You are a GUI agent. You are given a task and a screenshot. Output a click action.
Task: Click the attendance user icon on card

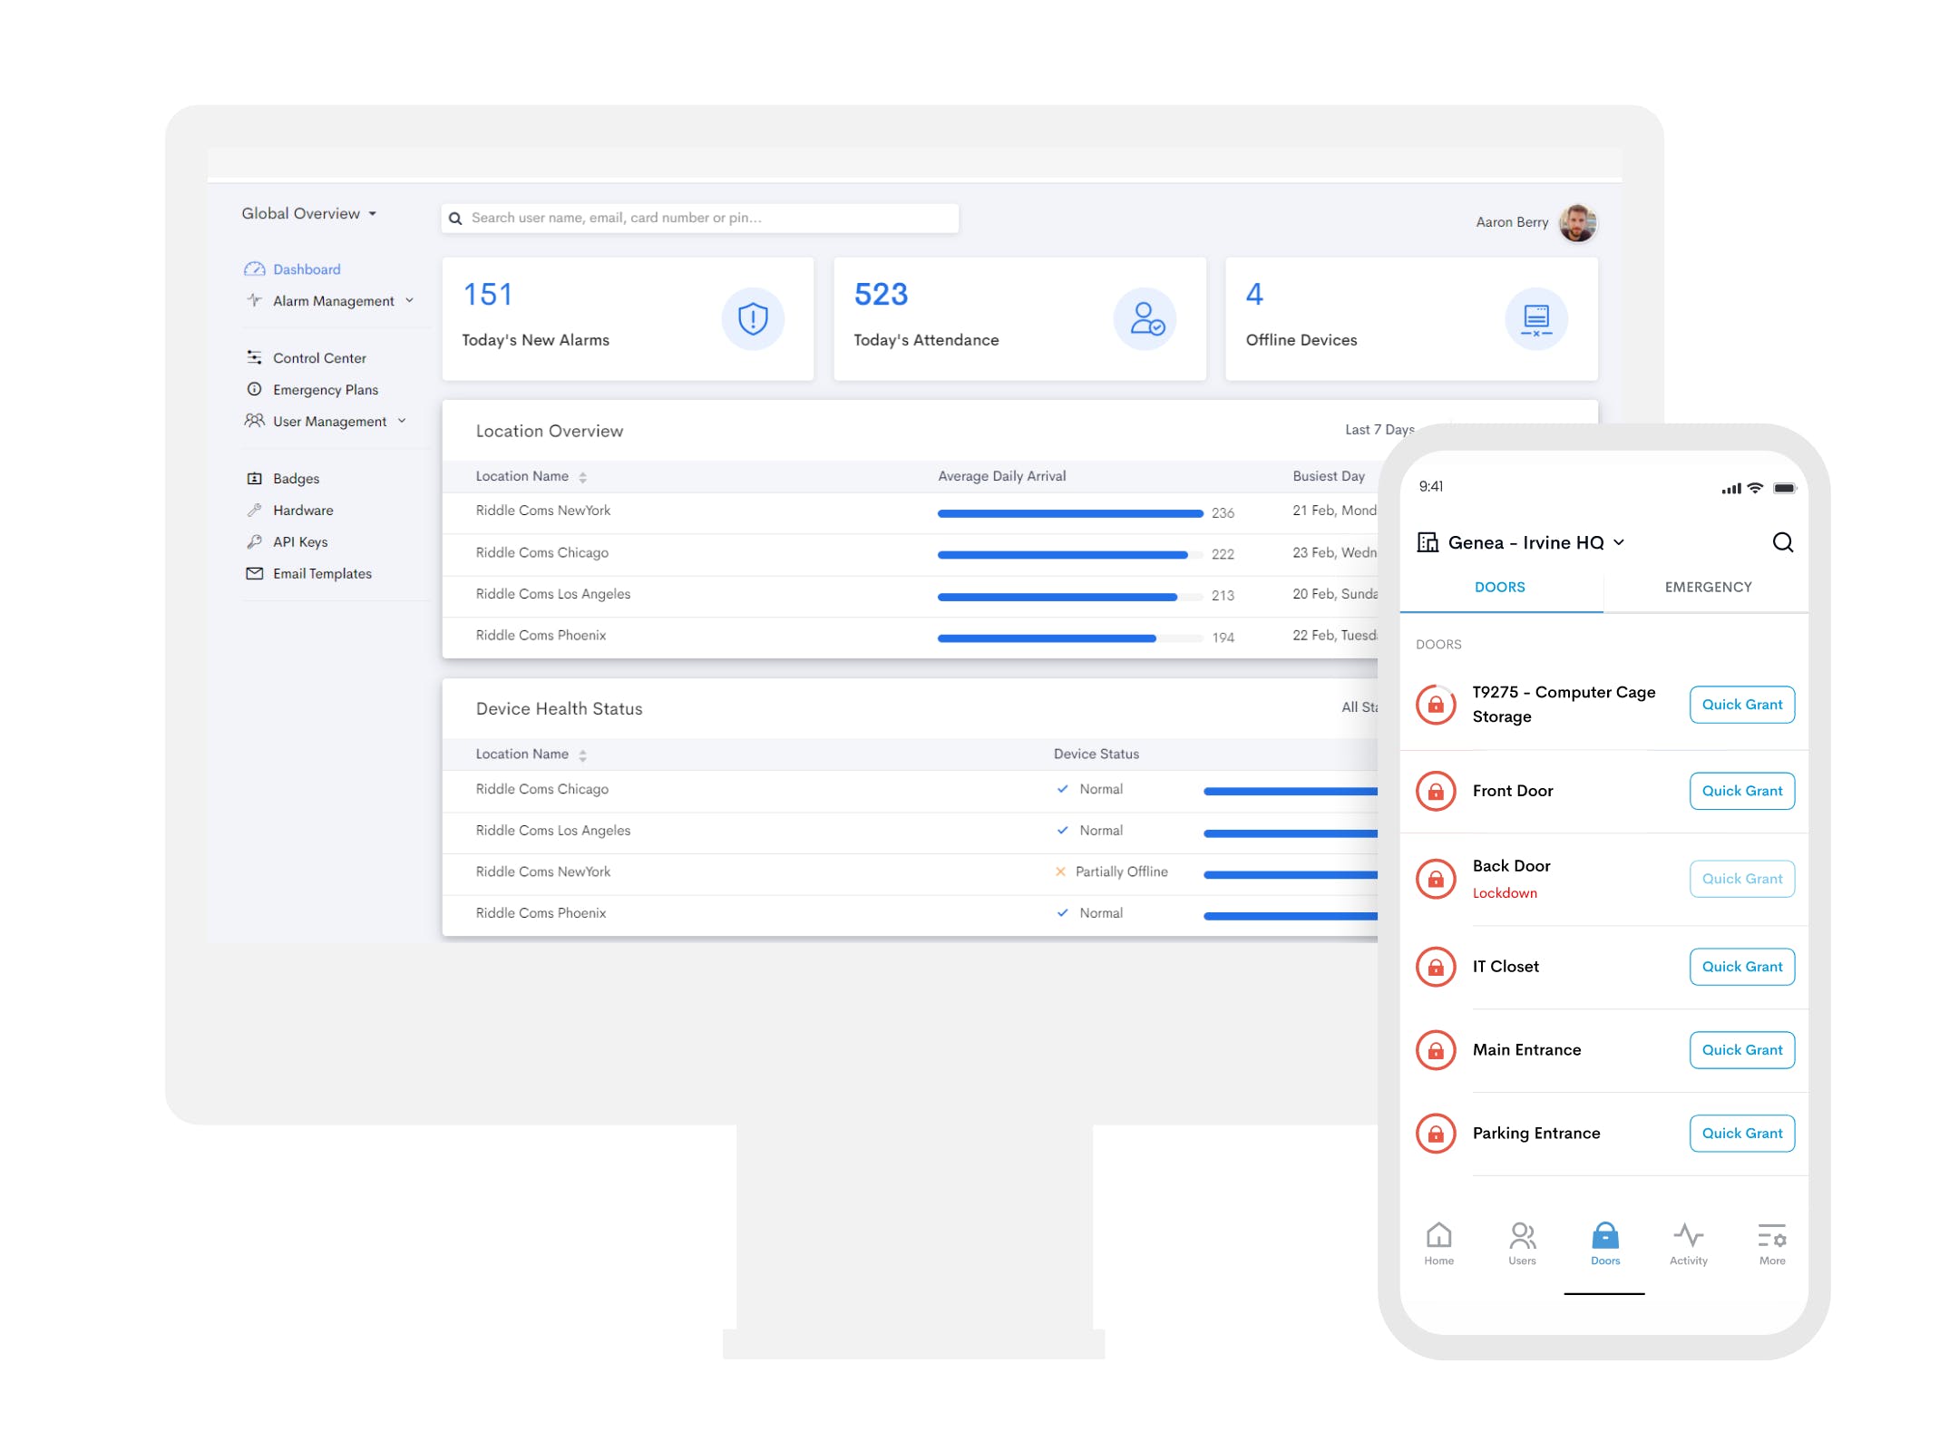(1145, 318)
